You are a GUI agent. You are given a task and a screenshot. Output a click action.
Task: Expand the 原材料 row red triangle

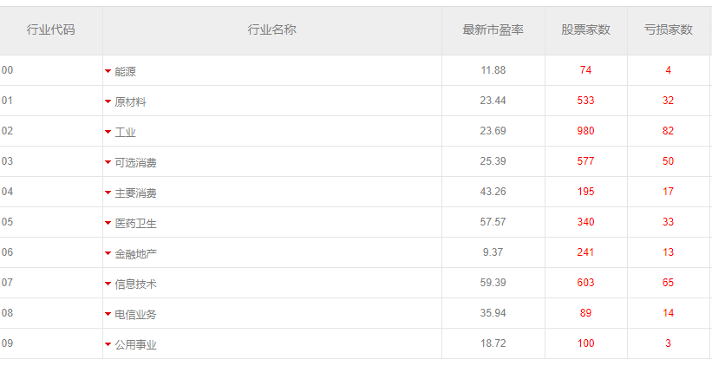pos(108,101)
